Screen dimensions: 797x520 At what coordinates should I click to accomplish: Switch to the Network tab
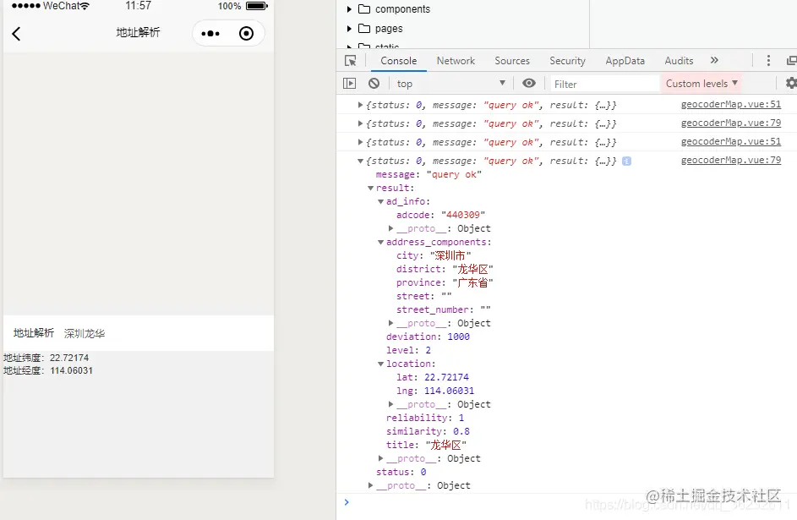pyautogui.click(x=456, y=61)
